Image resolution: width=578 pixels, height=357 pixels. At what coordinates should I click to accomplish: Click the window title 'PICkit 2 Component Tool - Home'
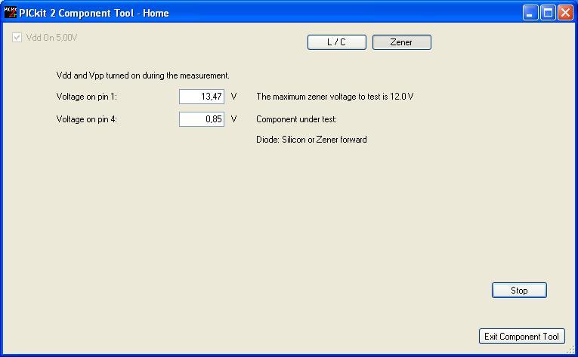tap(94, 13)
